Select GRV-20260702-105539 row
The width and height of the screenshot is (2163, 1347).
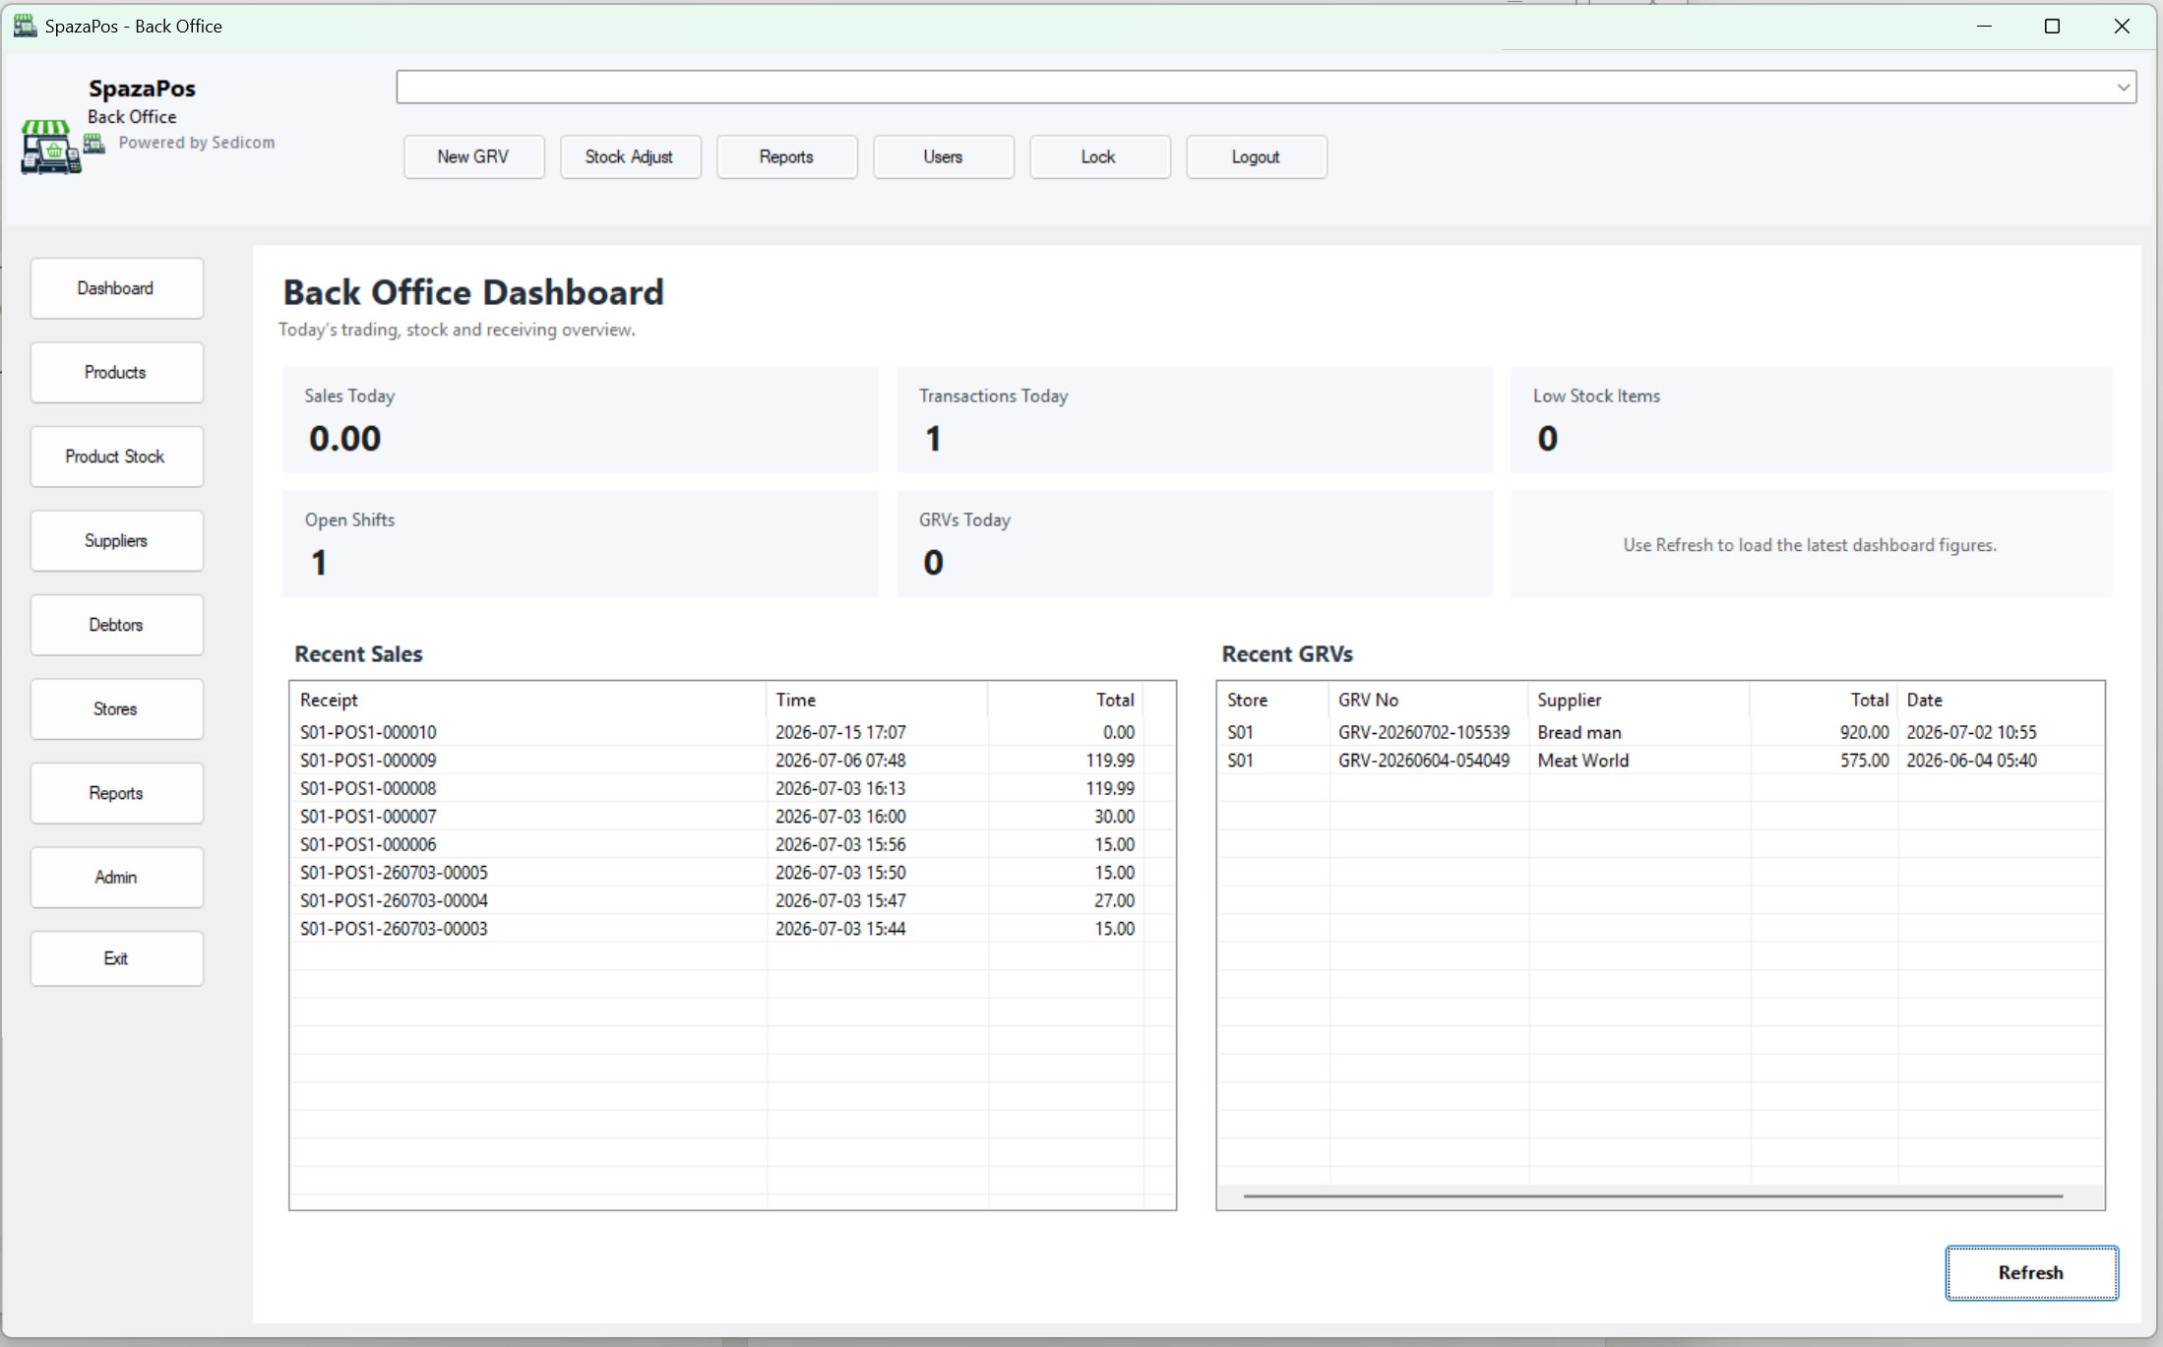coord(1660,733)
